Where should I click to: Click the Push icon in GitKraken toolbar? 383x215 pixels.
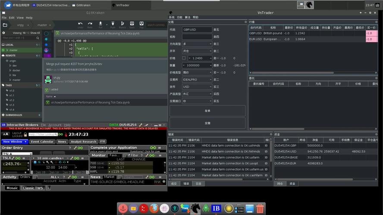tap(113, 23)
